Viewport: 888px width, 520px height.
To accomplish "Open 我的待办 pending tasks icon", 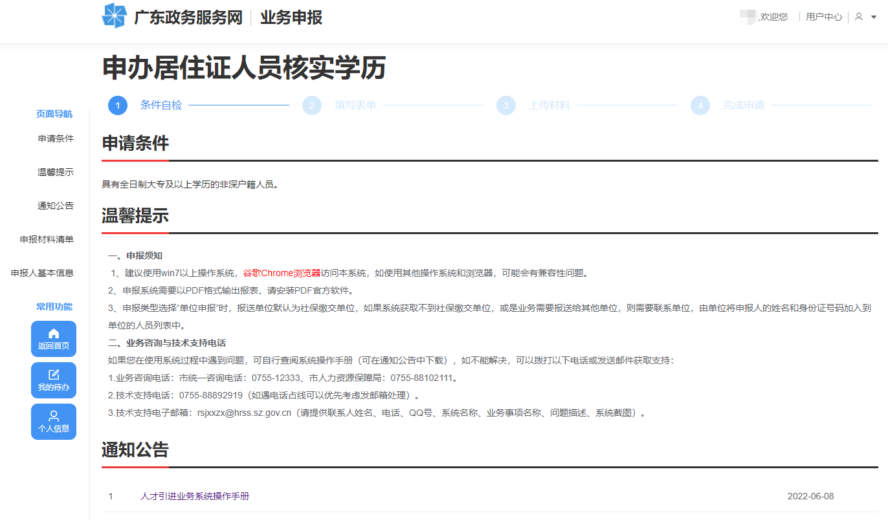I will tap(54, 380).
